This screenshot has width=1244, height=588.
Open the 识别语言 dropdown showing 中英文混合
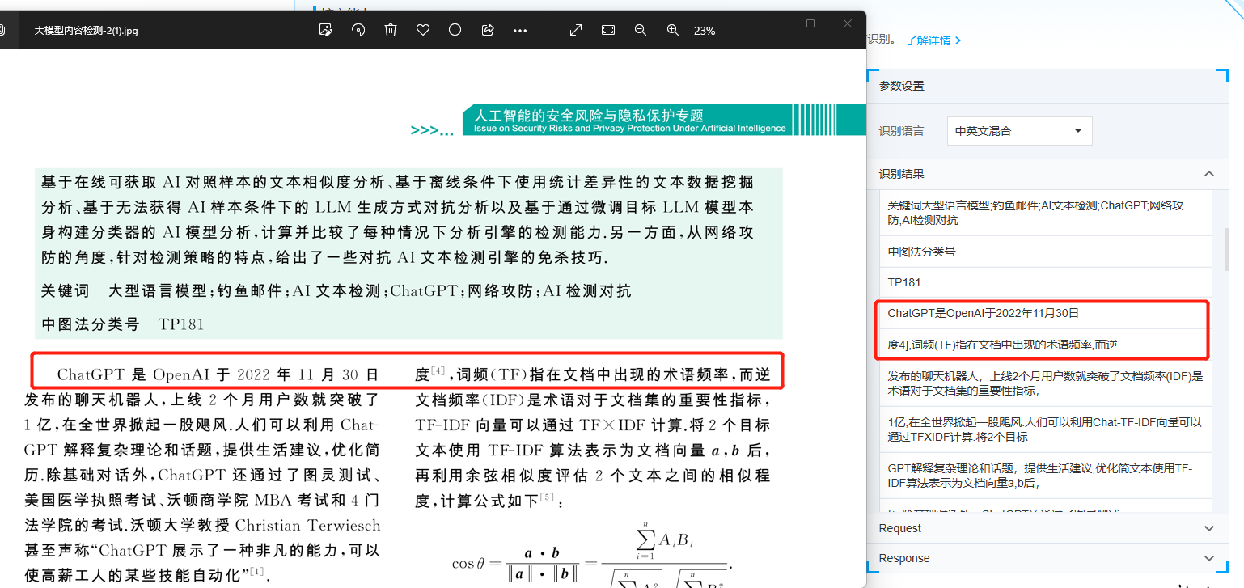point(1019,131)
